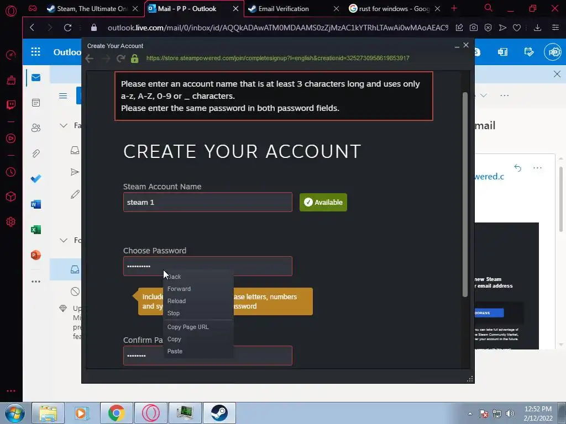
Task: Choose Back in context menu
Action: [198, 277]
